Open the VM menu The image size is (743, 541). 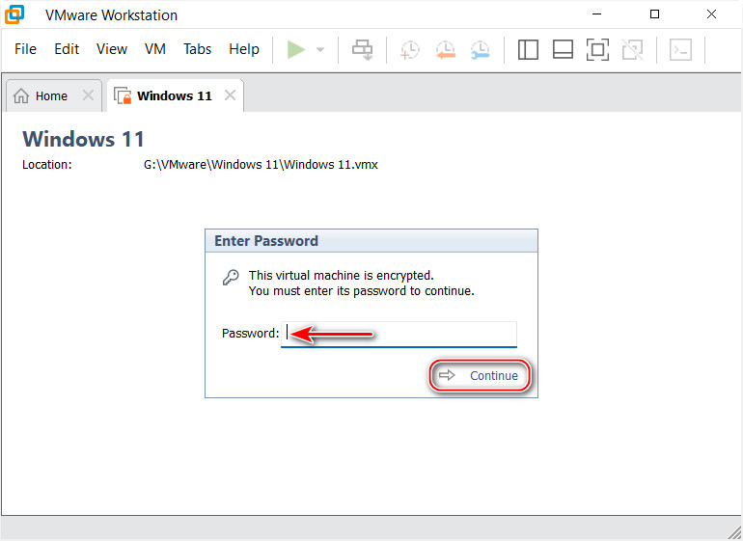point(155,49)
